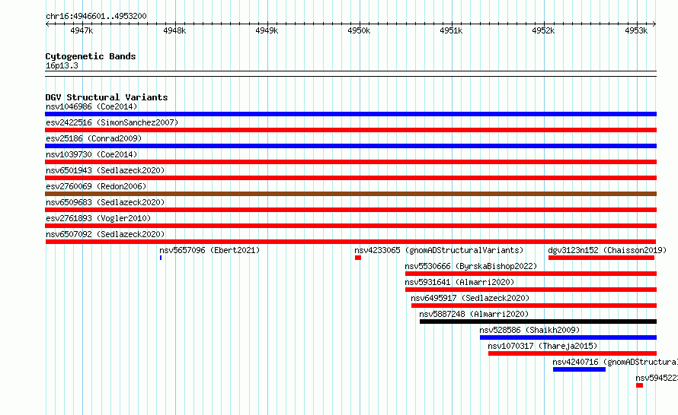Image resolution: width=678 pixels, height=415 pixels.
Task: Click the red nsv1039730 variant bar
Action: pyautogui.click(x=350, y=162)
